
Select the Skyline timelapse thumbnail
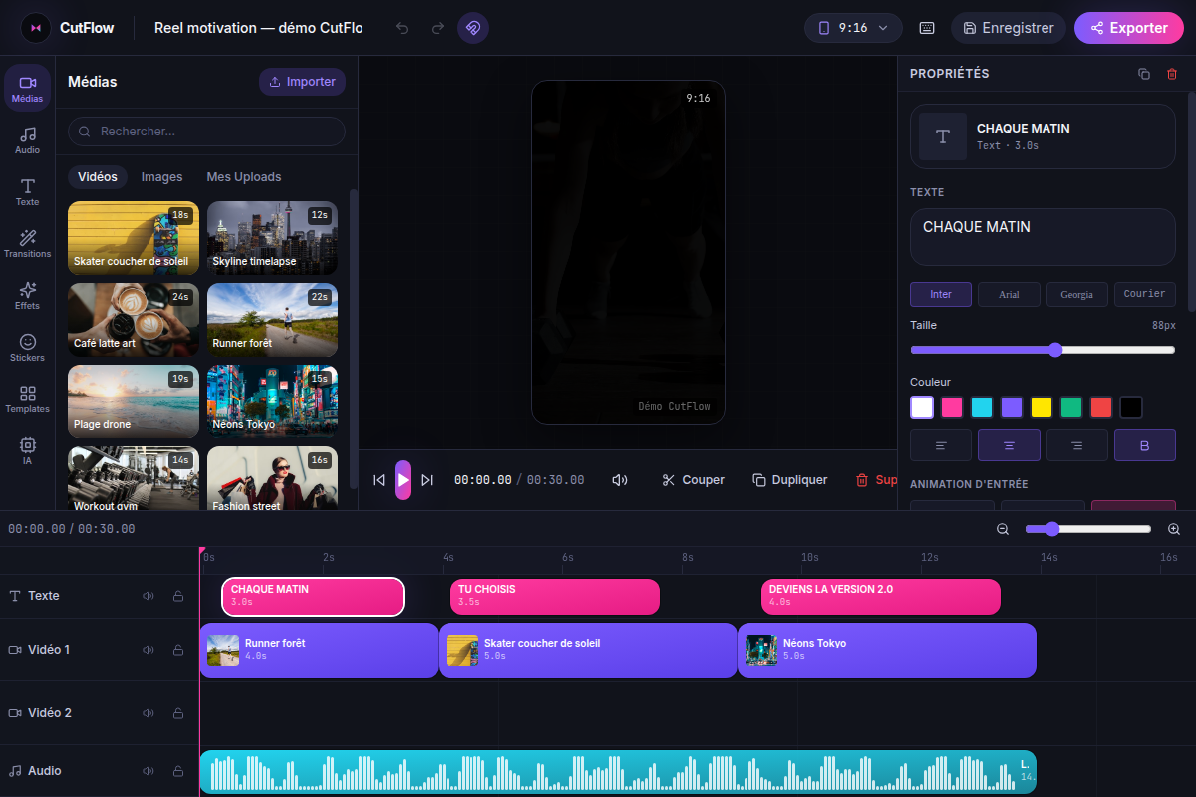tap(272, 238)
